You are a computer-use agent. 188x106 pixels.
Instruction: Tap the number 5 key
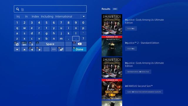tap(46, 23)
